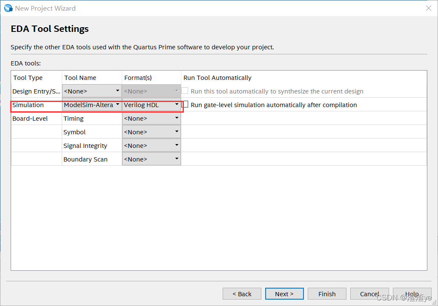The height and width of the screenshot is (306, 438).
Task: Enable gate-level simulation after compilation checkbox
Action: tap(185, 105)
